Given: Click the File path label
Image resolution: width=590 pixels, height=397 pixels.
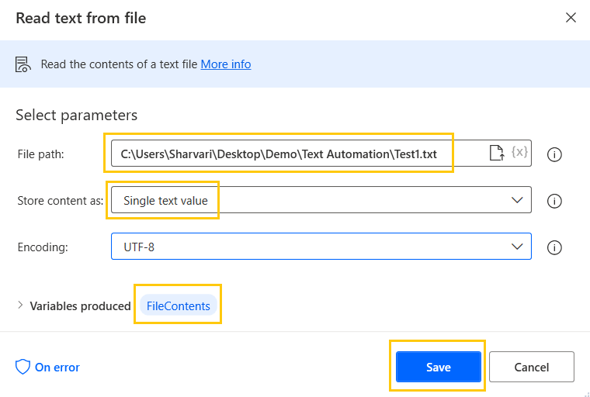Looking at the screenshot, I should [41, 154].
